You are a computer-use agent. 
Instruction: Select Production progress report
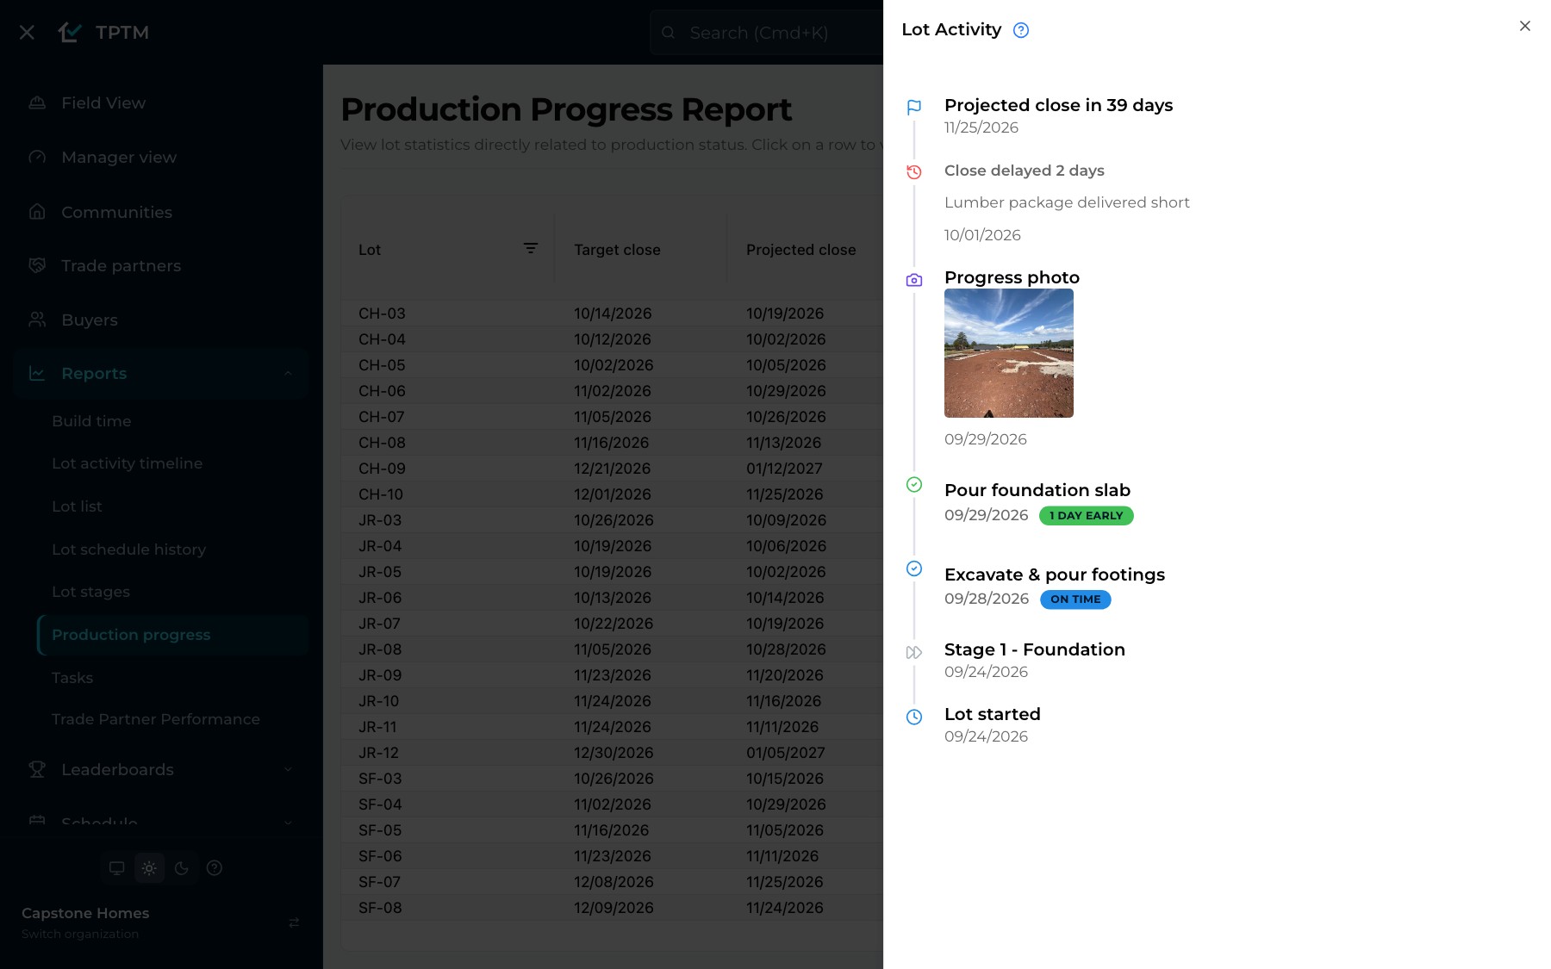point(172,635)
